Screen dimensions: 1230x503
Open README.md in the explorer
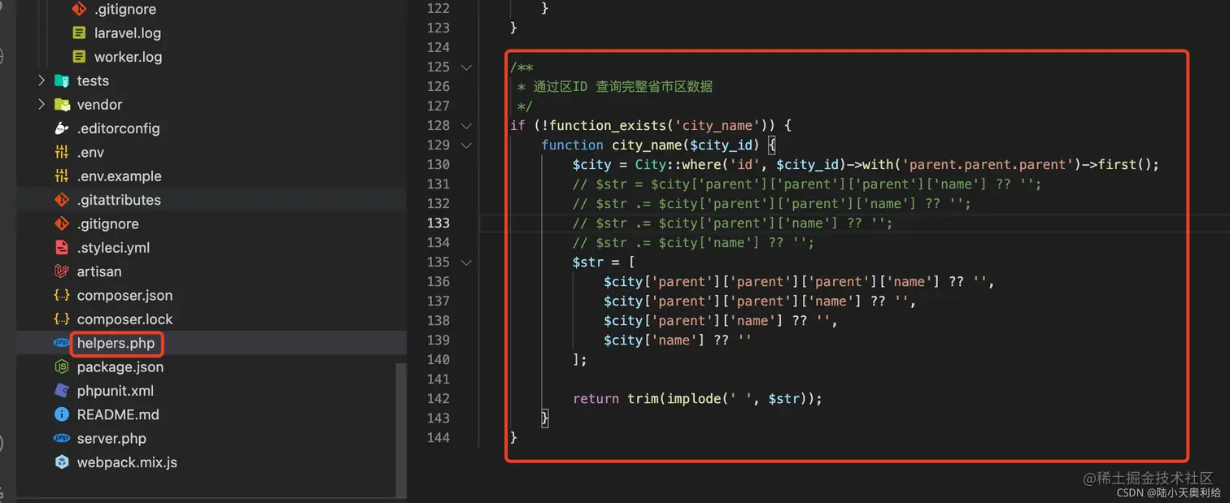pos(118,414)
